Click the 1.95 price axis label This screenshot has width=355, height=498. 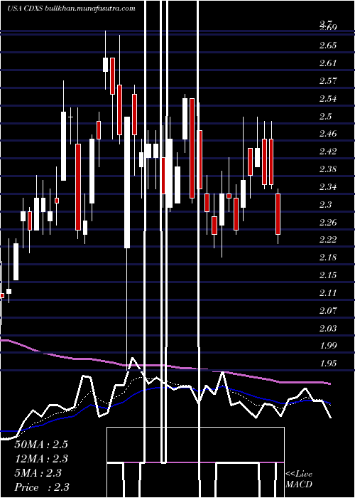point(328,364)
